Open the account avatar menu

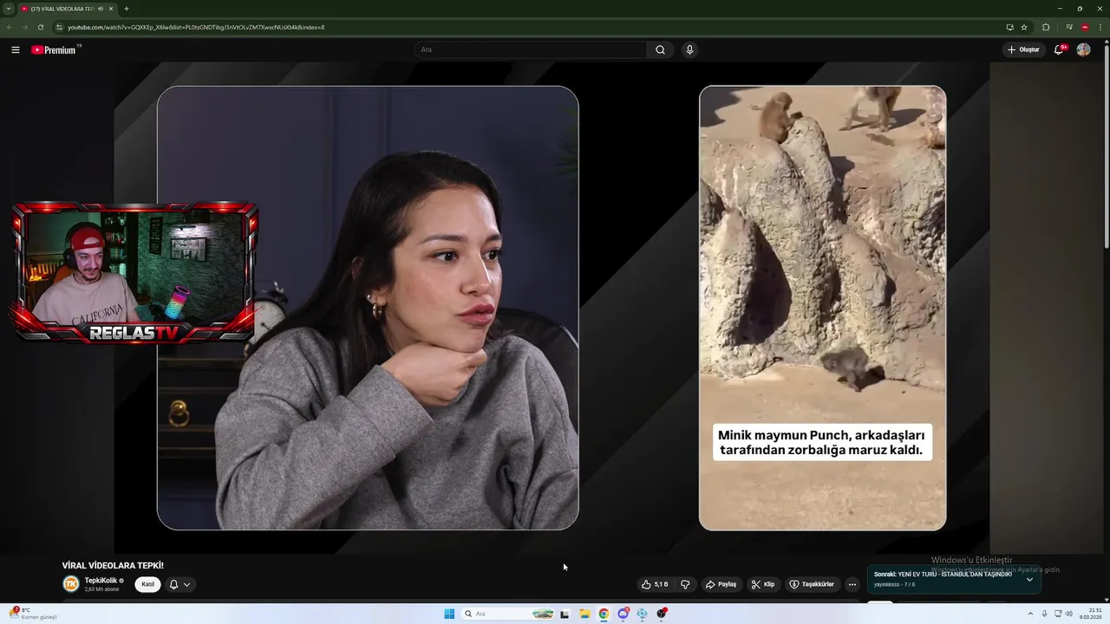pyautogui.click(x=1083, y=49)
